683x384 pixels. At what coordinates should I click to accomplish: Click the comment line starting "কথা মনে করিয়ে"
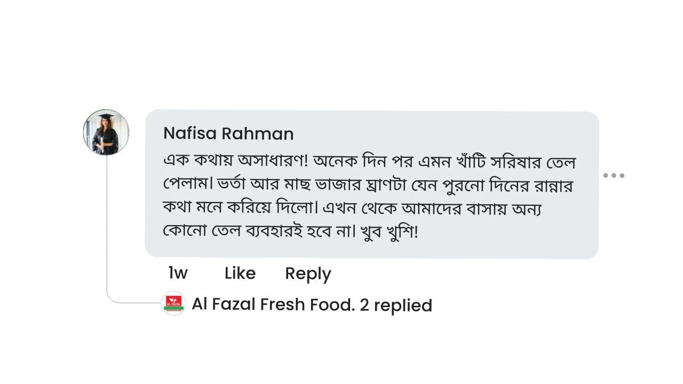tap(352, 208)
